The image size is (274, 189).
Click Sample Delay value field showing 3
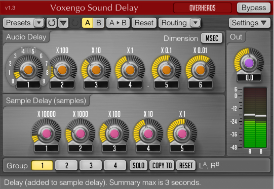point(114,149)
